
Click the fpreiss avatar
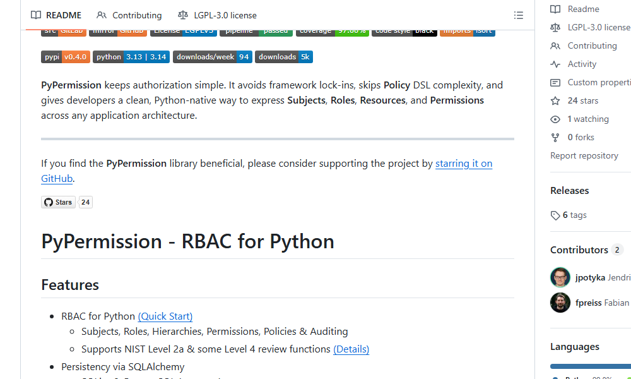pos(560,303)
